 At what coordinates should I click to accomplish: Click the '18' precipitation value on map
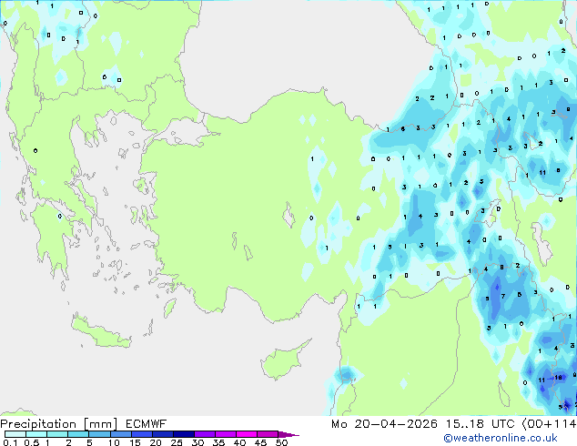[558, 377]
